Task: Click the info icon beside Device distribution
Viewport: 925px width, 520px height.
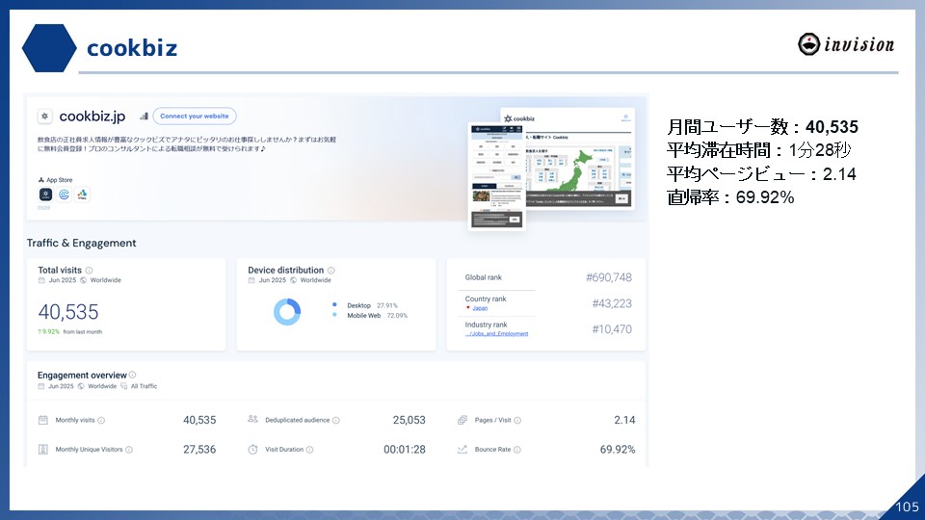Action: [330, 270]
